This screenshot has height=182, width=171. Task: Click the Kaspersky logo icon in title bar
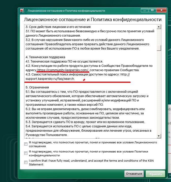coord(22,10)
